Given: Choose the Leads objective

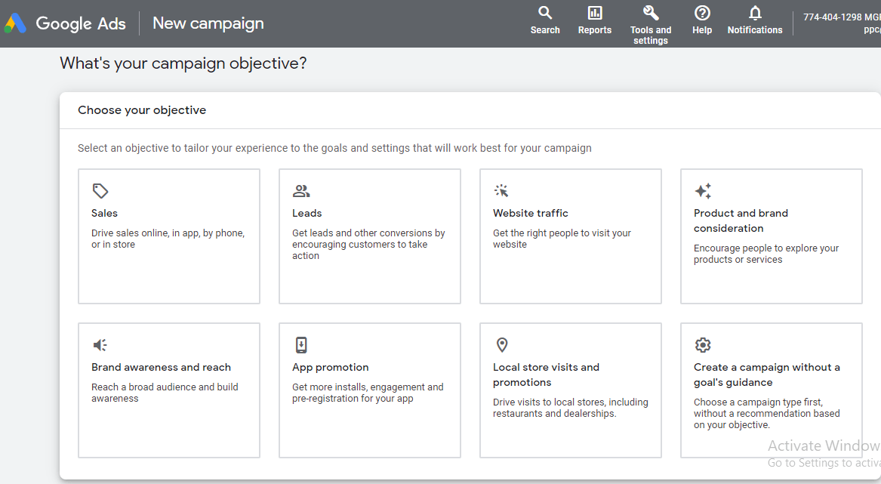Looking at the screenshot, I should [369, 236].
